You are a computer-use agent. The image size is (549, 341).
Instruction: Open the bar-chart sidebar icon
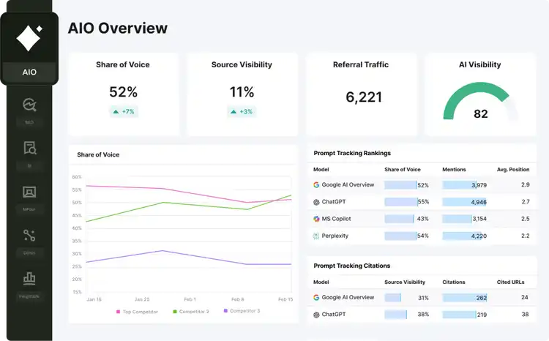pos(29,278)
